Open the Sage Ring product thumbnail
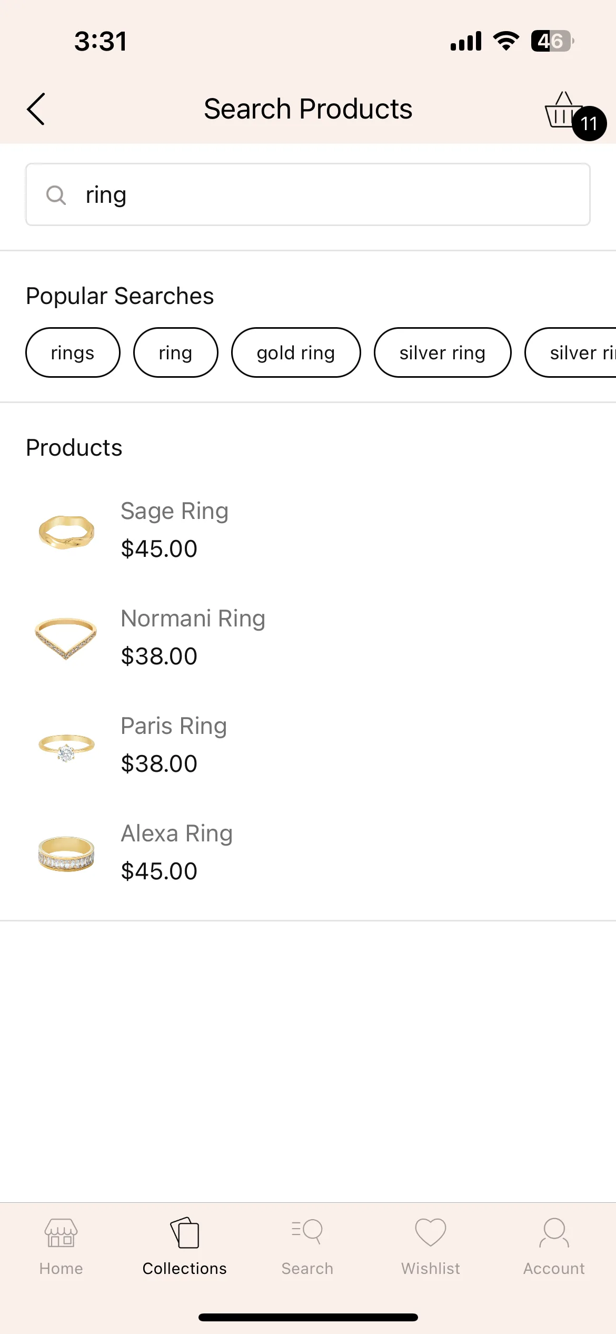This screenshot has width=616, height=1334. click(66, 532)
